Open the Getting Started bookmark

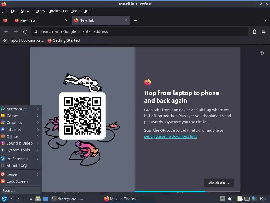coord(64,40)
